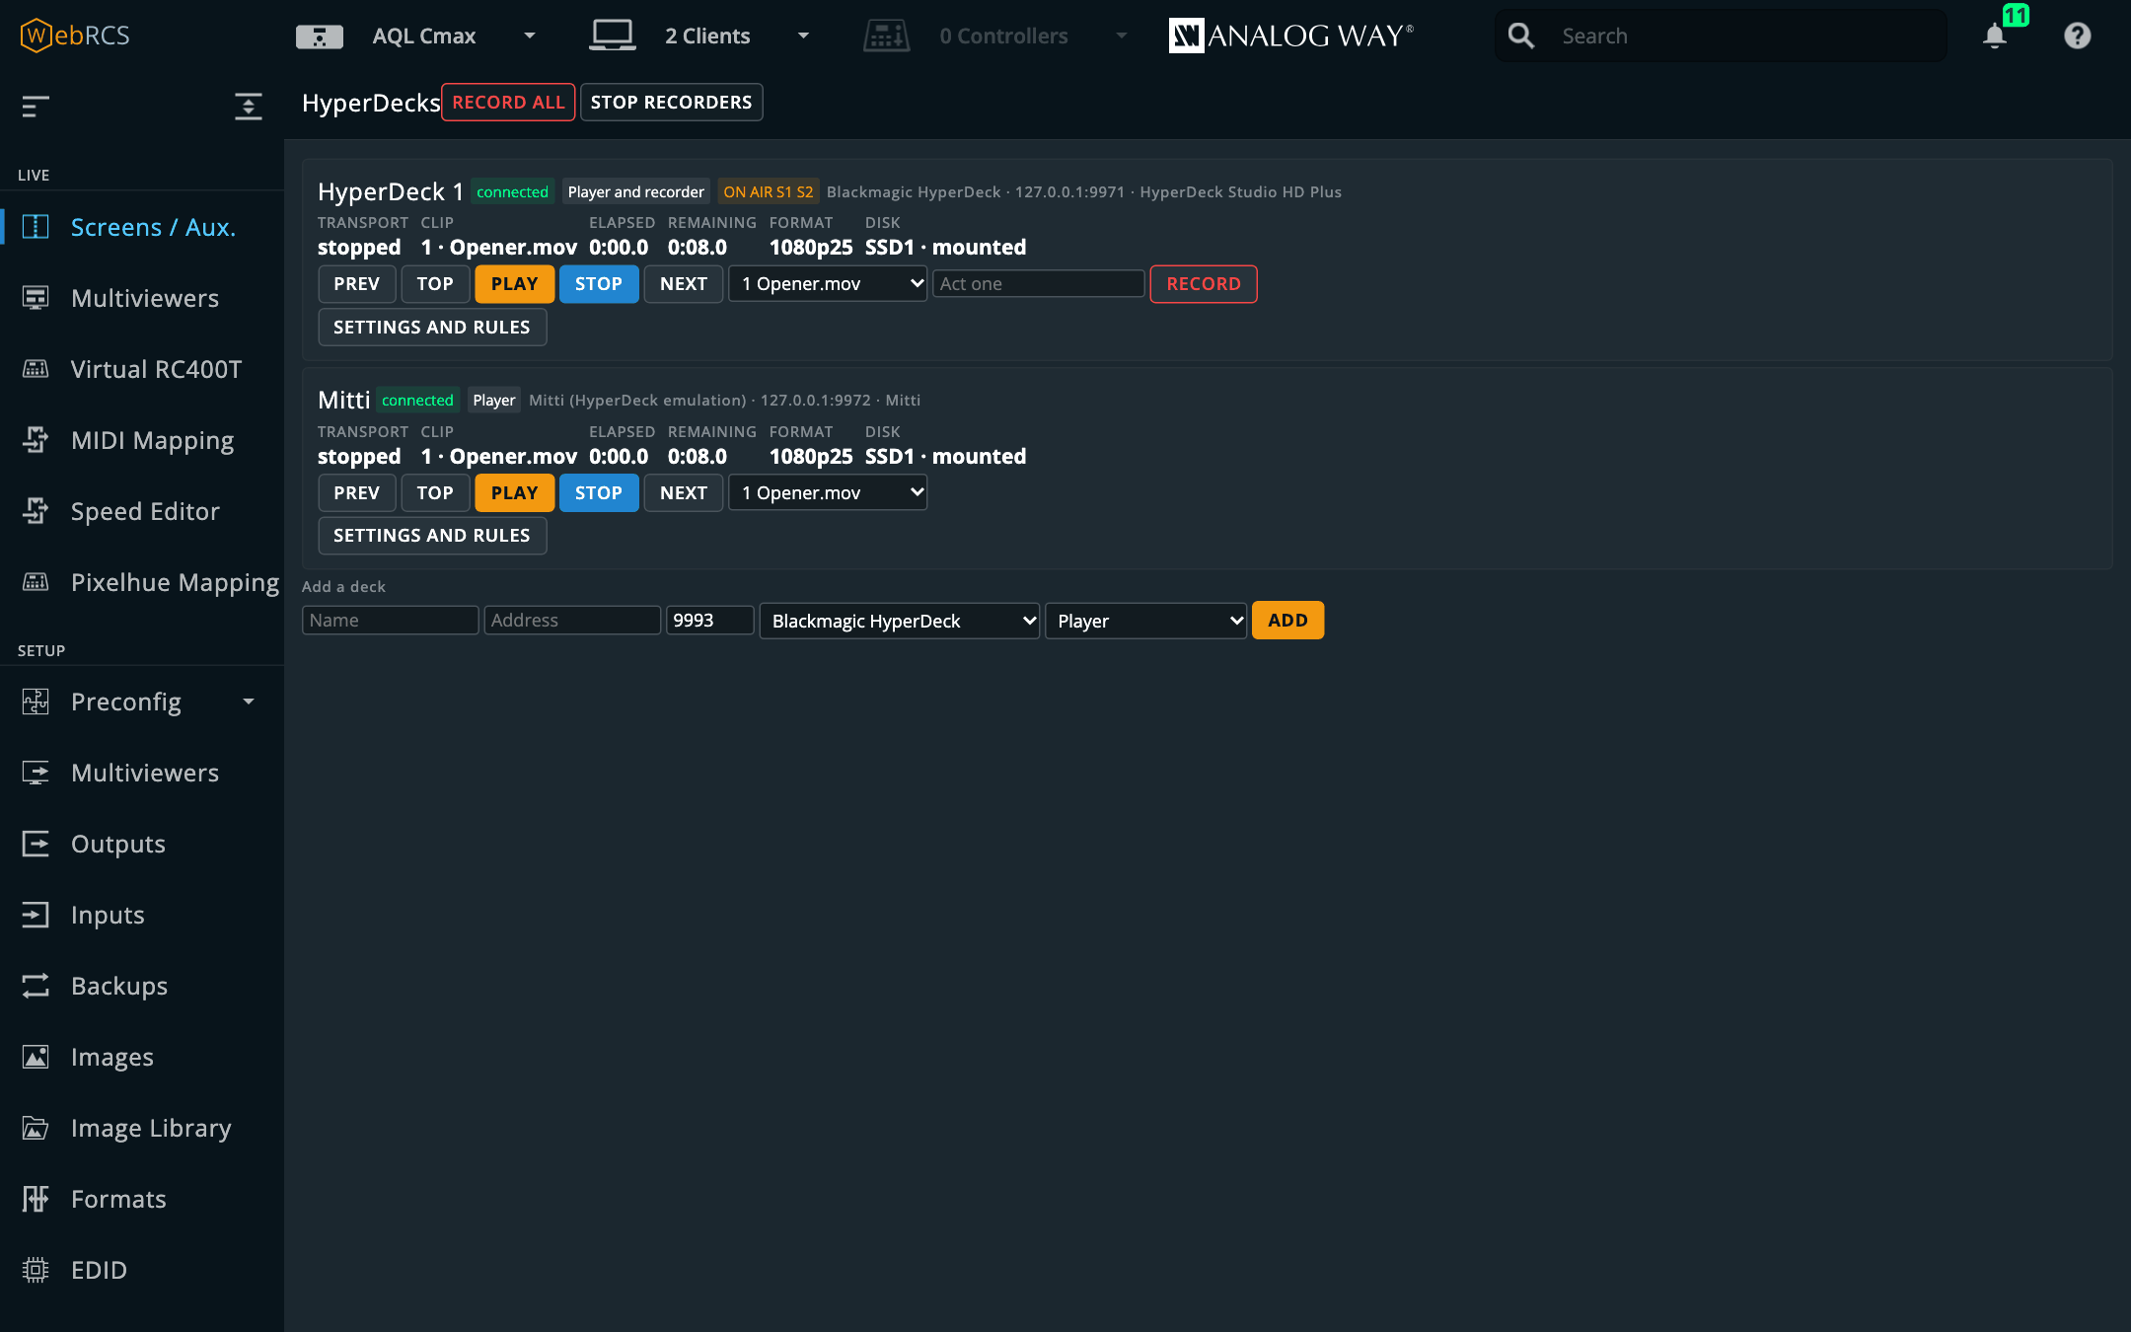
Task: Click the AQL Cmax device icon
Action: pos(320,37)
